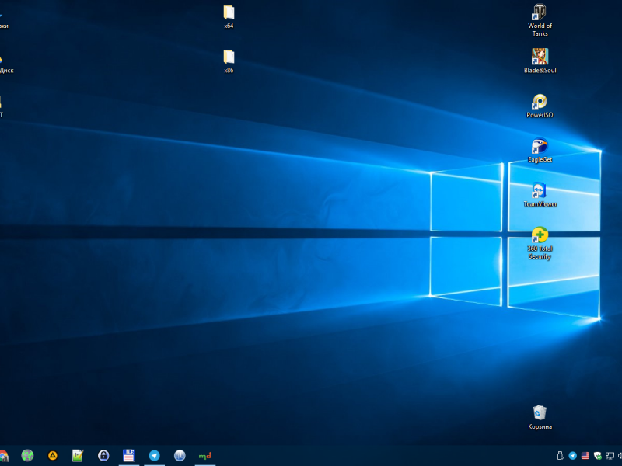
Task: Click the US flag language indicator
Action: pos(585,456)
